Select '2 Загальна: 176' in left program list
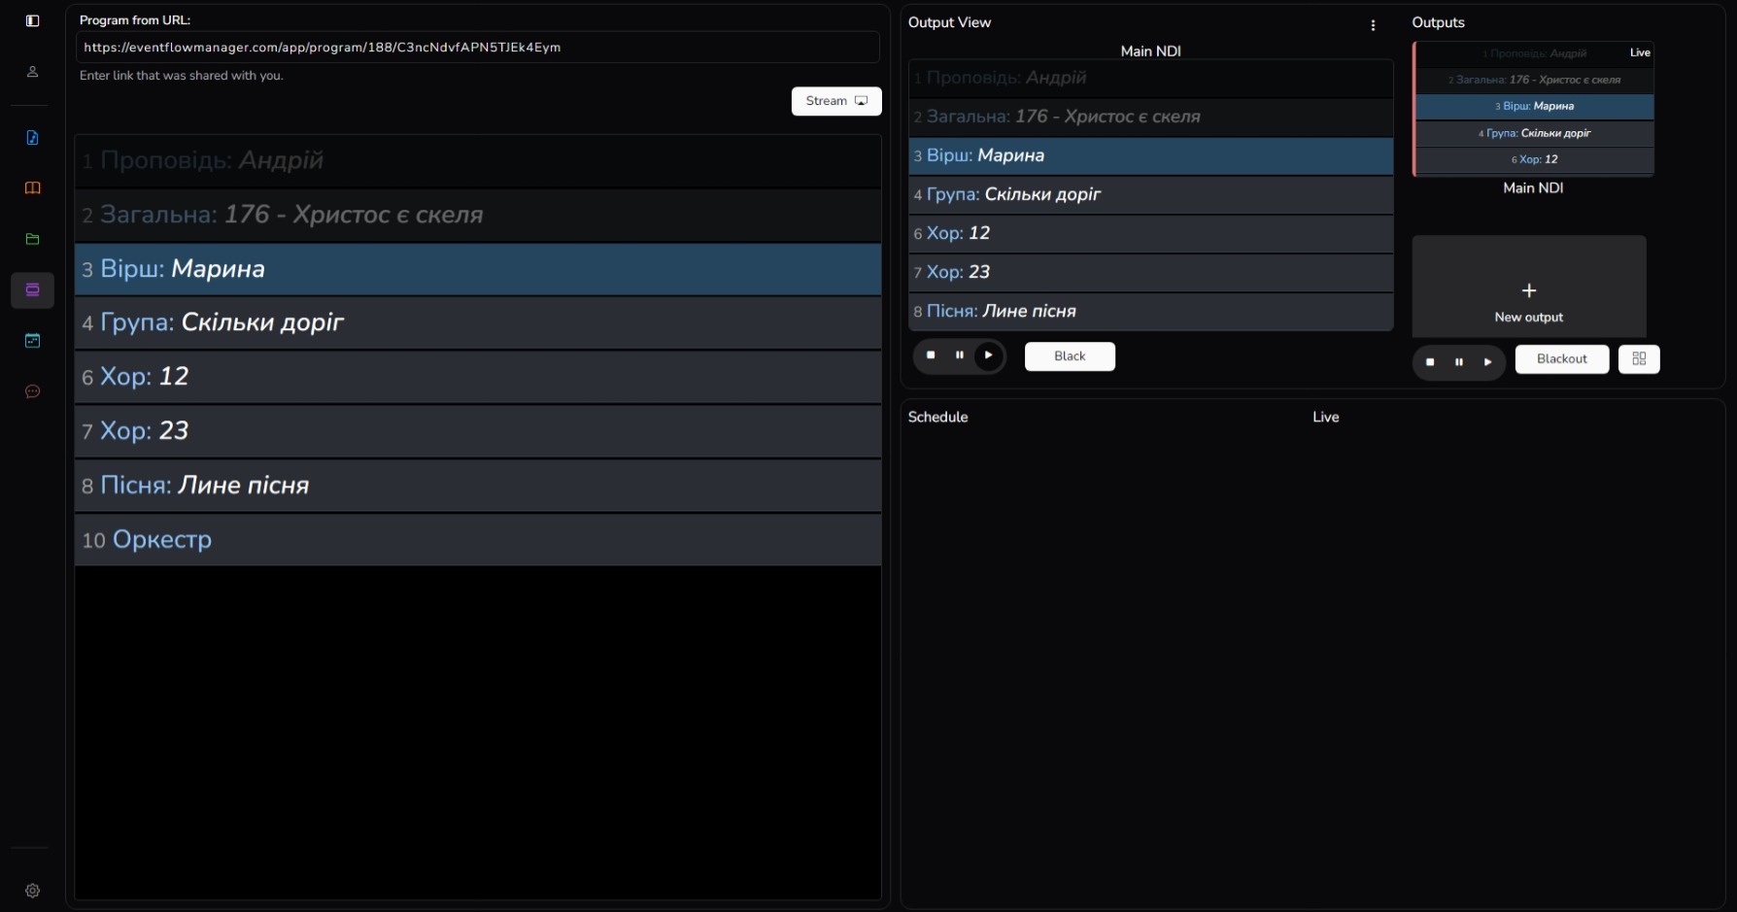This screenshot has height=912, width=1737. [x=478, y=215]
